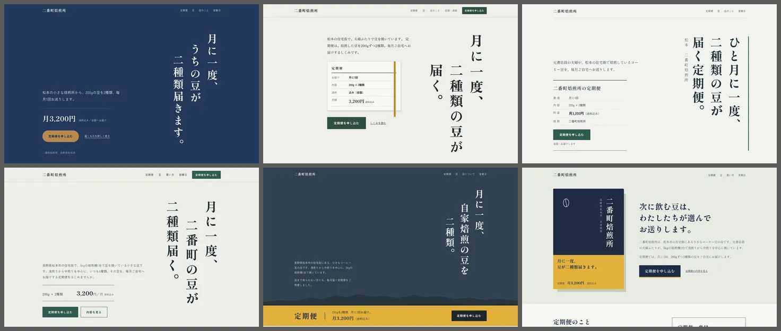Click the coffee bean icon on the navy book cover
Image resolution: width=781 pixels, height=331 pixels.
[x=566, y=203]
